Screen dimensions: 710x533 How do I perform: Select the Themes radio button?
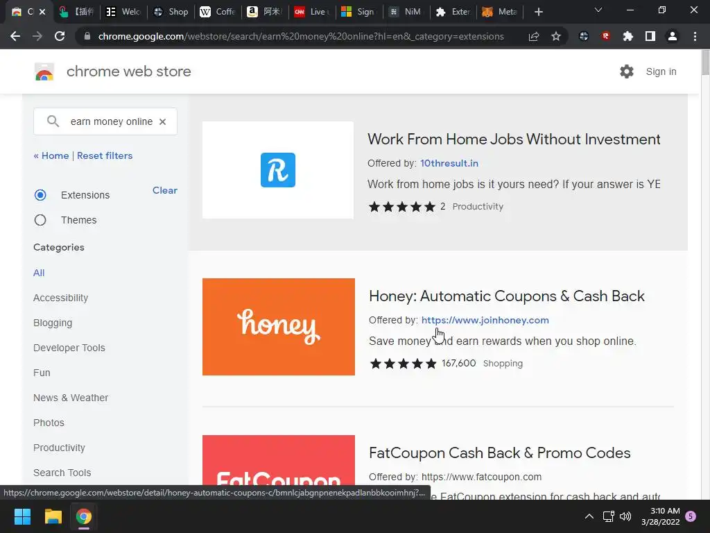40,220
